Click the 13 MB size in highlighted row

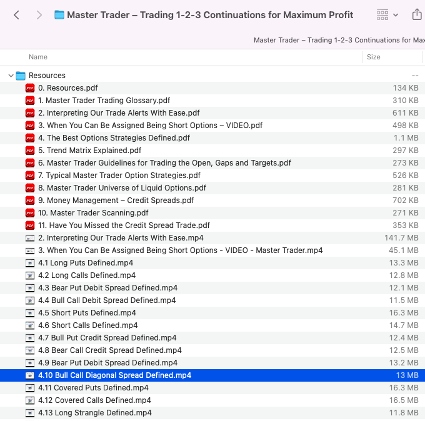(407, 375)
